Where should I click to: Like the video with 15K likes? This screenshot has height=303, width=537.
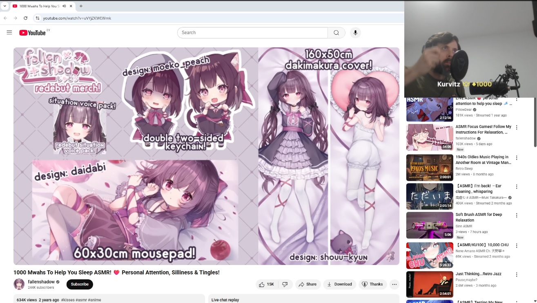(267, 284)
